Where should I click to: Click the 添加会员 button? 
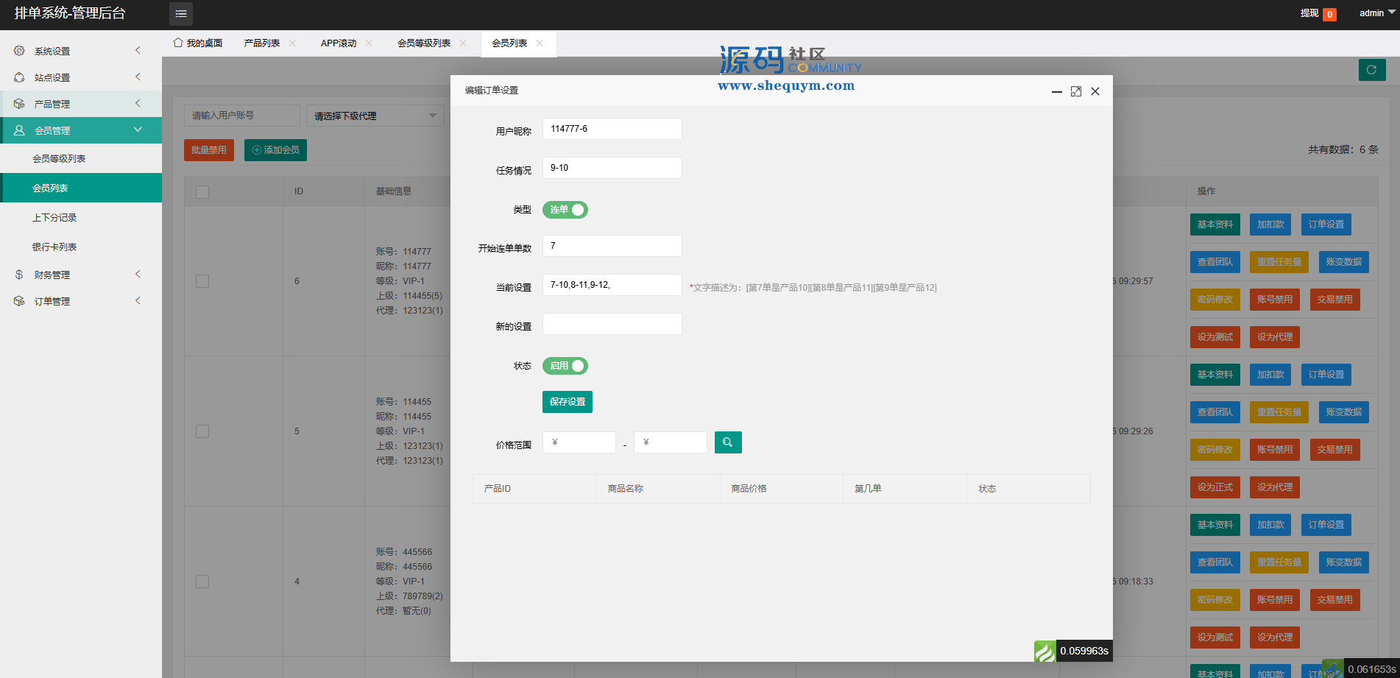275,150
